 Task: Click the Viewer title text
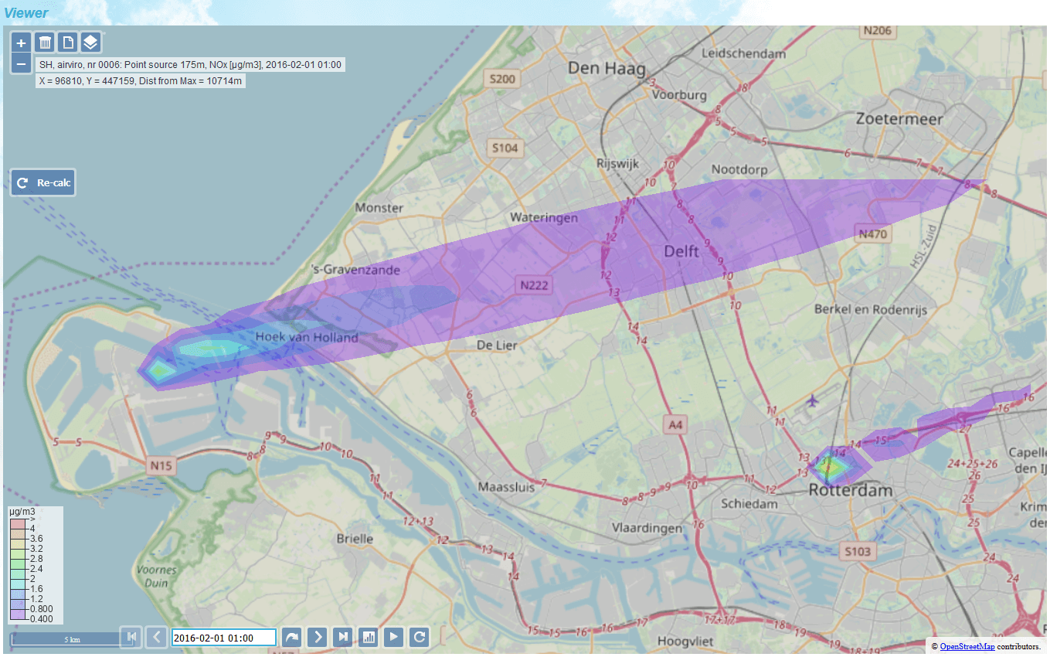click(x=25, y=12)
